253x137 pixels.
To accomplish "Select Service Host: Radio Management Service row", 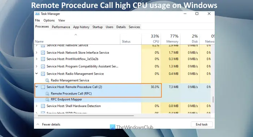I will pos(123,74).
